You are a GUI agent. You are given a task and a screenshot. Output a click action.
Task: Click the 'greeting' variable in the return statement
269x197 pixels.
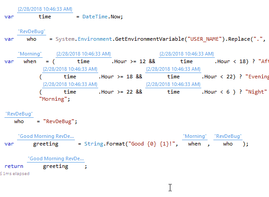tap(56, 167)
